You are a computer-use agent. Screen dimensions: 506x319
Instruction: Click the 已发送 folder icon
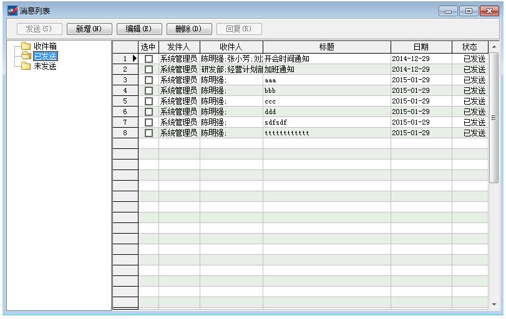(26, 56)
